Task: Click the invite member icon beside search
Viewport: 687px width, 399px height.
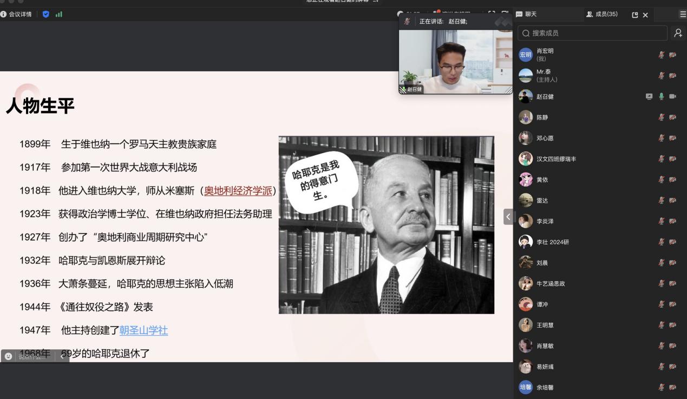Action: (x=678, y=33)
